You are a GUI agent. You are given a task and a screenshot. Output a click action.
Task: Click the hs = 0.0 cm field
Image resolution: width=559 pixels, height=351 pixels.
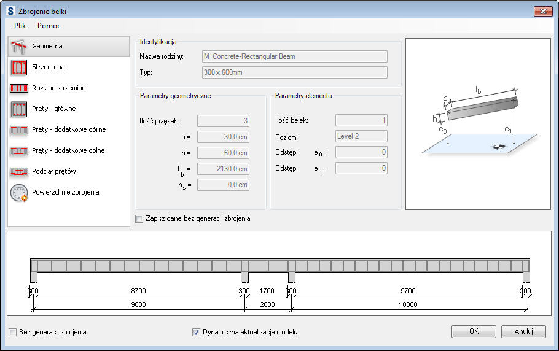pos(223,185)
